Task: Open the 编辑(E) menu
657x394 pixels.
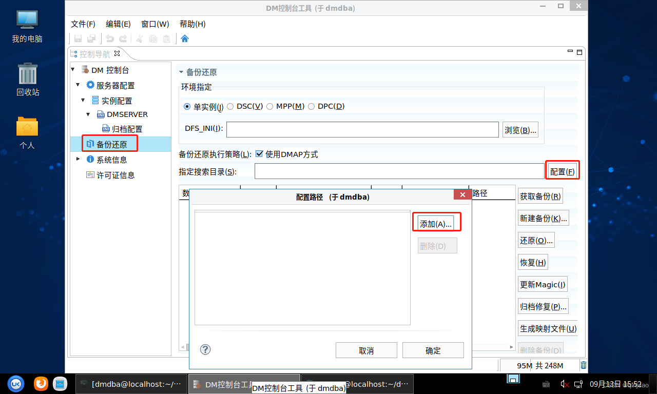Action: (118, 24)
